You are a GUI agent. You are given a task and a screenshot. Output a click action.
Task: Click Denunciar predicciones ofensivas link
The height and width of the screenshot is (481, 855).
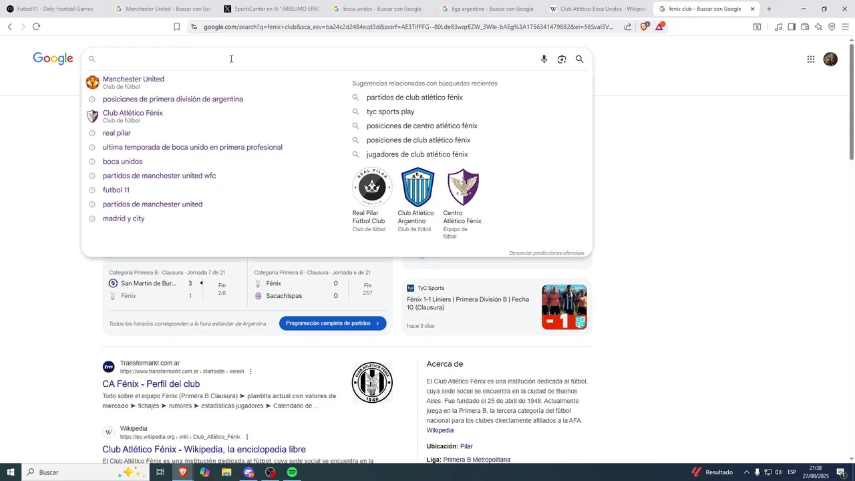546,253
